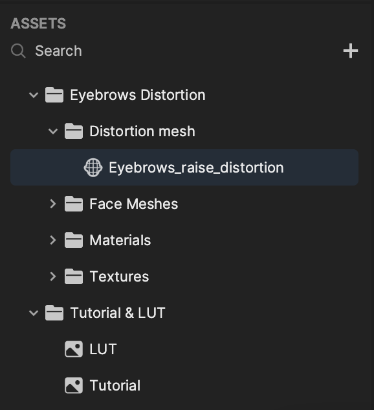This screenshot has width=374, height=410.
Task: Expand the Materials folder chevron
Action: (x=53, y=240)
